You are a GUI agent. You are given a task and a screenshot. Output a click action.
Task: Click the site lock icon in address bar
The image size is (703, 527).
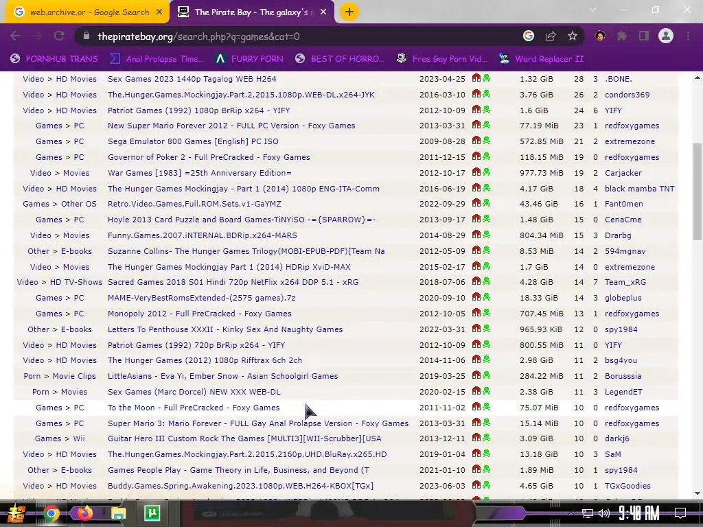[87, 36]
